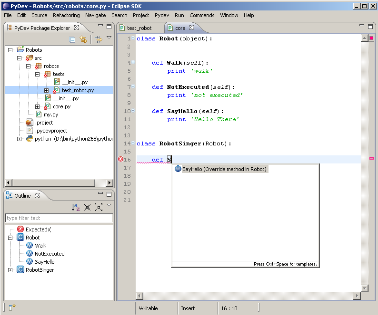Click Package Explorer horizontal scroll thumb
The image size is (378, 315).
54,182
